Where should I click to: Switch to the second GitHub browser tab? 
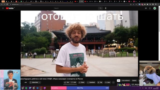tap(42, 1)
